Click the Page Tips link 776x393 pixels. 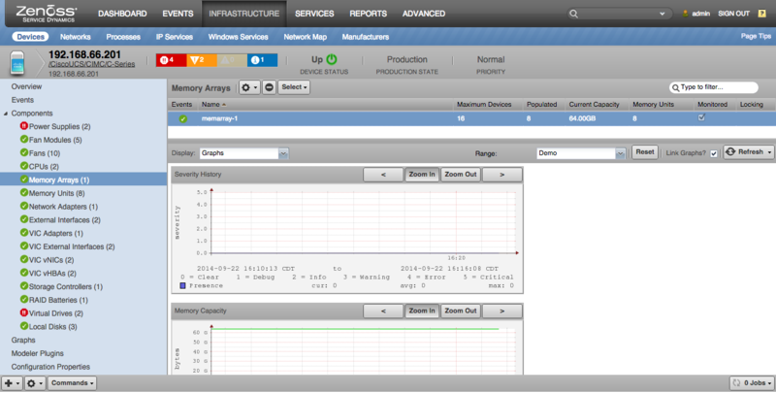tap(756, 36)
